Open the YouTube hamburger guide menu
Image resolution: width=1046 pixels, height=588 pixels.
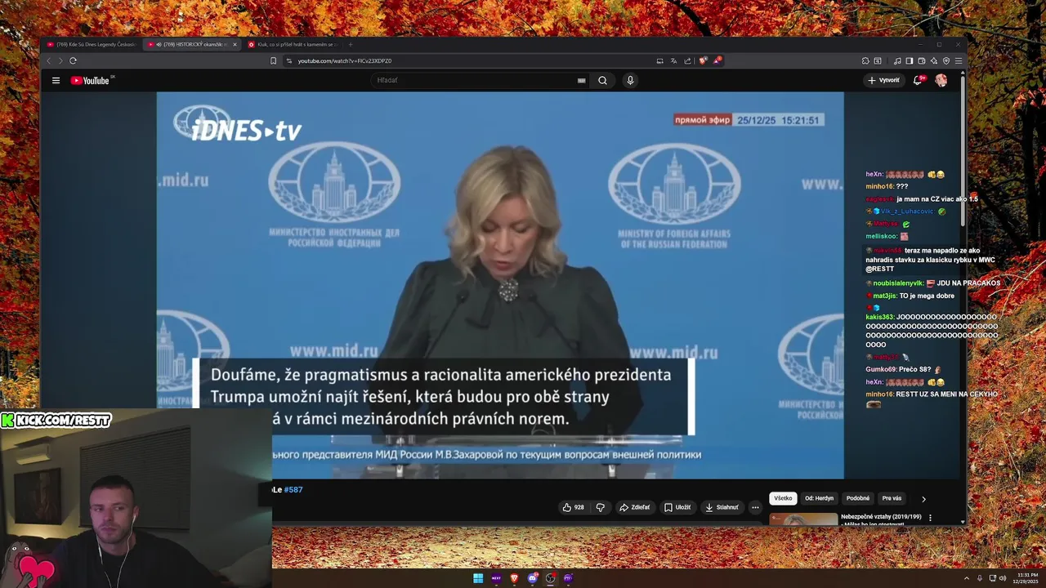coord(56,80)
